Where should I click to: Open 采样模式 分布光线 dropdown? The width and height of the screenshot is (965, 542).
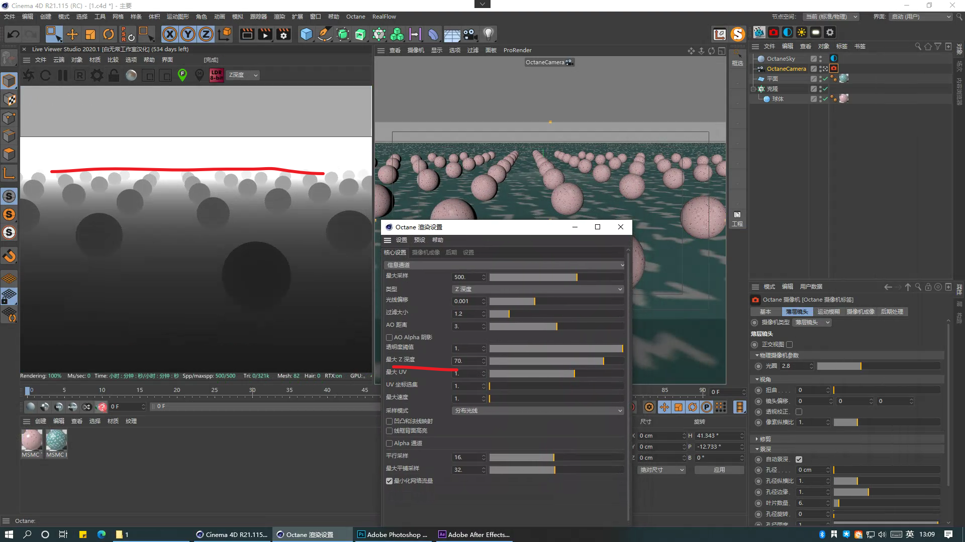[538, 411]
